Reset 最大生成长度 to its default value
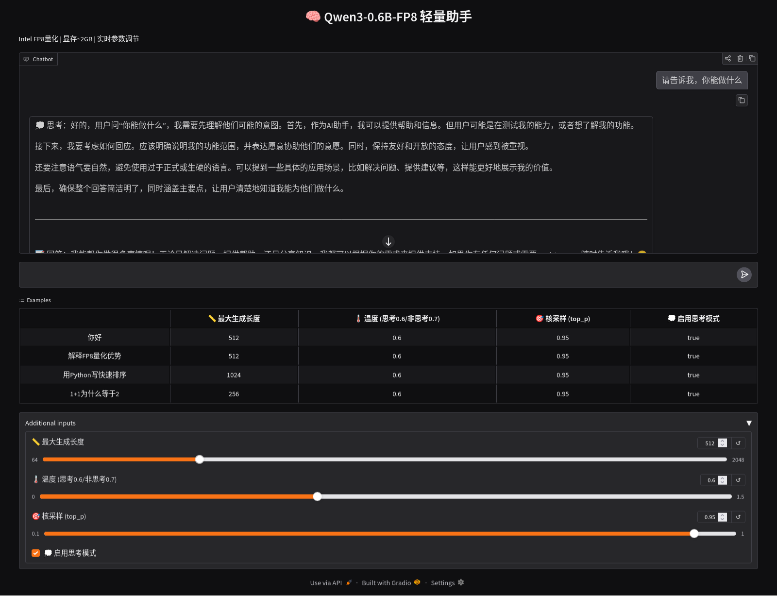Screen dimensions: 777x596 [738, 443]
